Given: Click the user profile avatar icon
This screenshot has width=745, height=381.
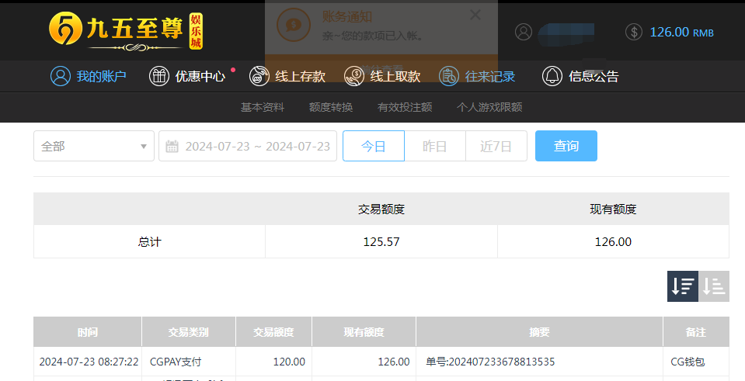Looking at the screenshot, I should click(x=524, y=32).
